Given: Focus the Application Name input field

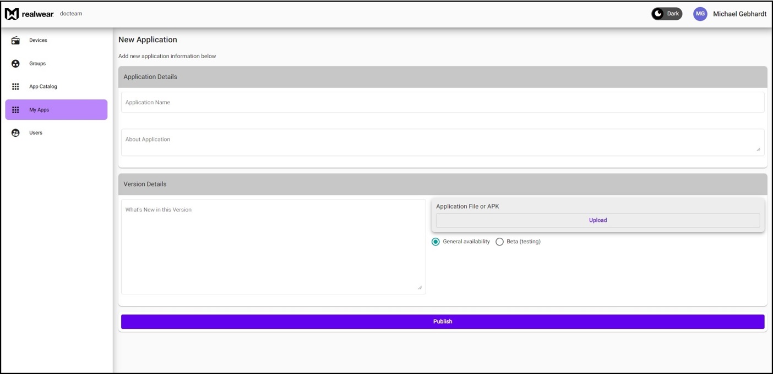Looking at the screenshot, I should (442, 103).
